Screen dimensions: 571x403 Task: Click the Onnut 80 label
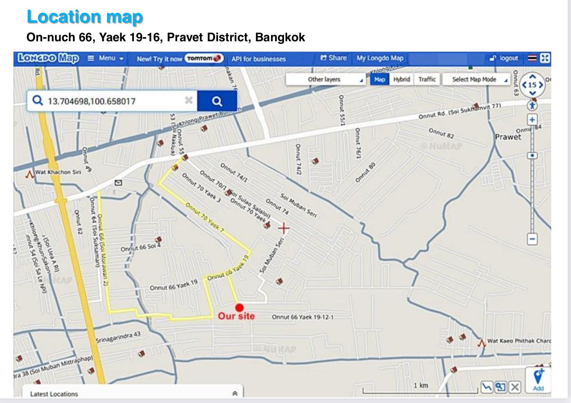tap(365, 172)
